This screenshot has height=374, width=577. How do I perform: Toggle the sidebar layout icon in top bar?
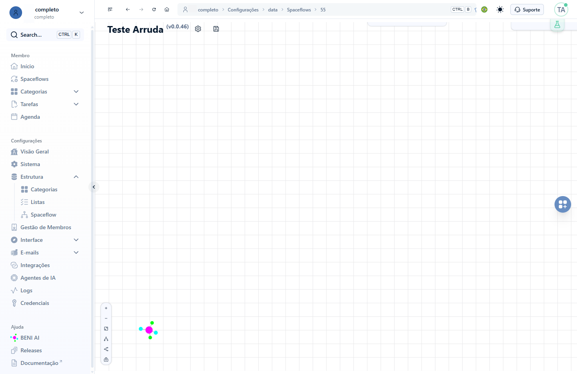(110, 9)
